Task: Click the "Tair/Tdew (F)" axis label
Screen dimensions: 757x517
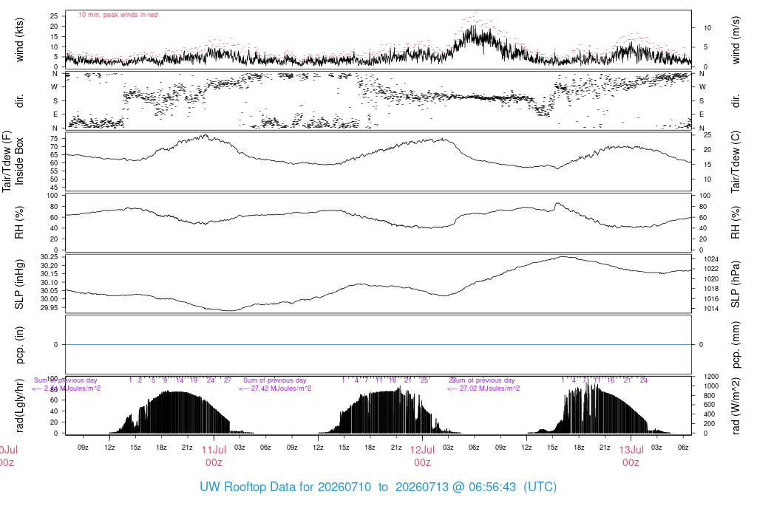Action: (x=7, y=161)
